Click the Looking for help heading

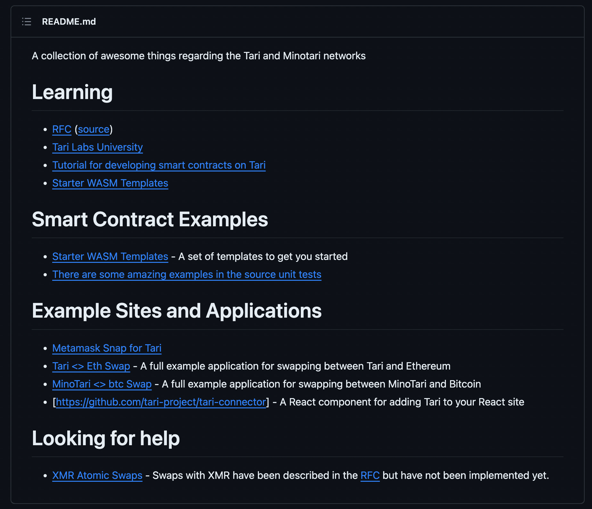pos(106,438)
